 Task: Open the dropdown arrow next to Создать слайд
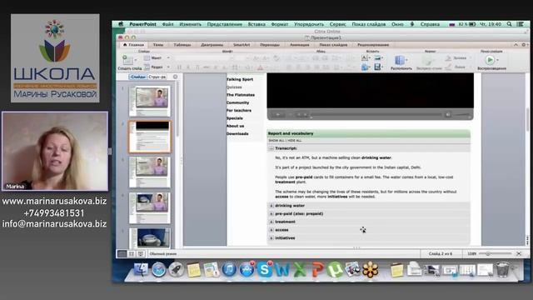tap(135, 60)
